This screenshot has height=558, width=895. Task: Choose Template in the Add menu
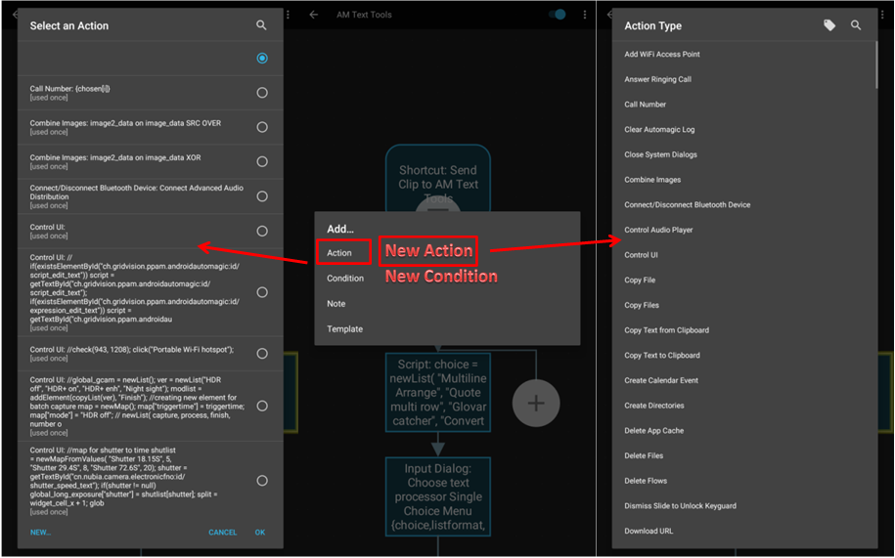point(344,329)
